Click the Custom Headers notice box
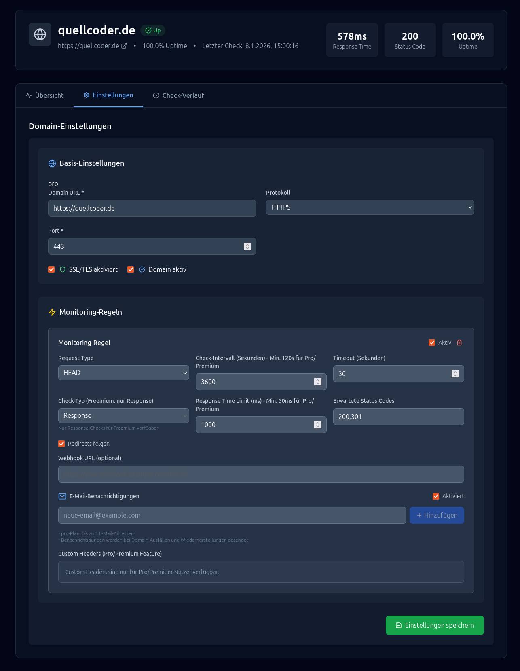Image resolution: width=520 pixels, height=671 pixels. coord(261,572)
